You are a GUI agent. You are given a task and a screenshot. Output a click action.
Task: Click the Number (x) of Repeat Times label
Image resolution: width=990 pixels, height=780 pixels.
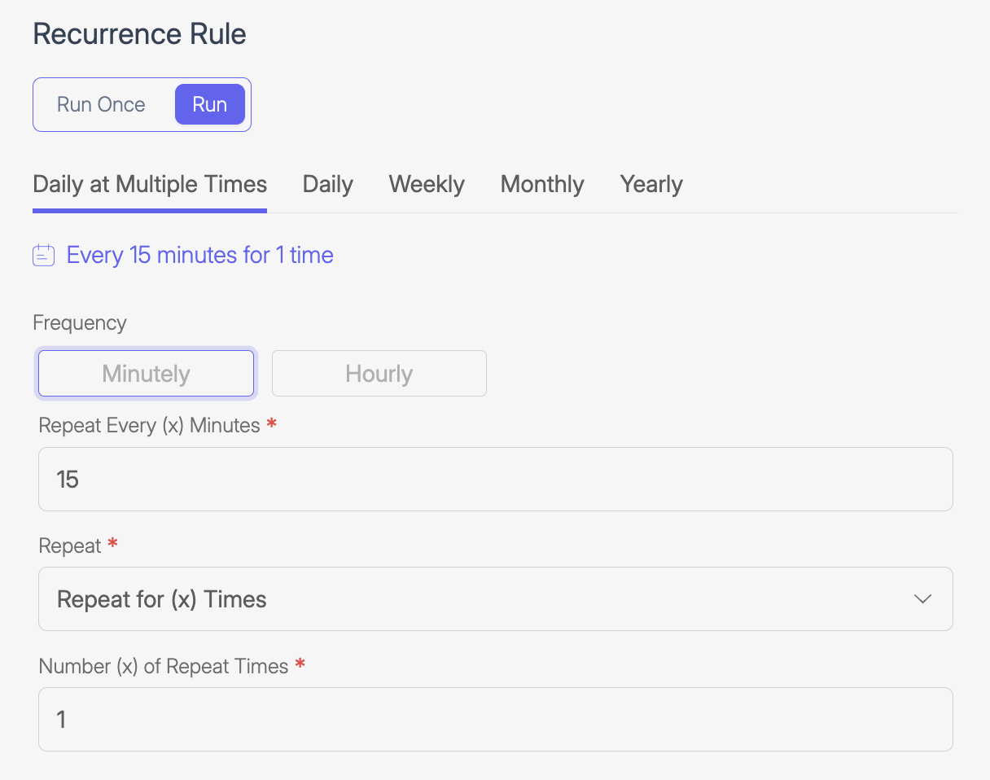[x=164, y=666]
